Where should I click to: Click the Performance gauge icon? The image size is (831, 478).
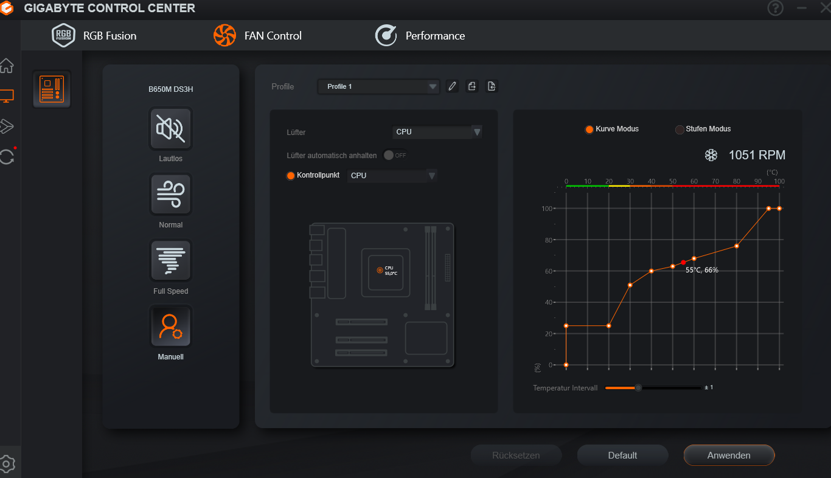click(386, 35)
